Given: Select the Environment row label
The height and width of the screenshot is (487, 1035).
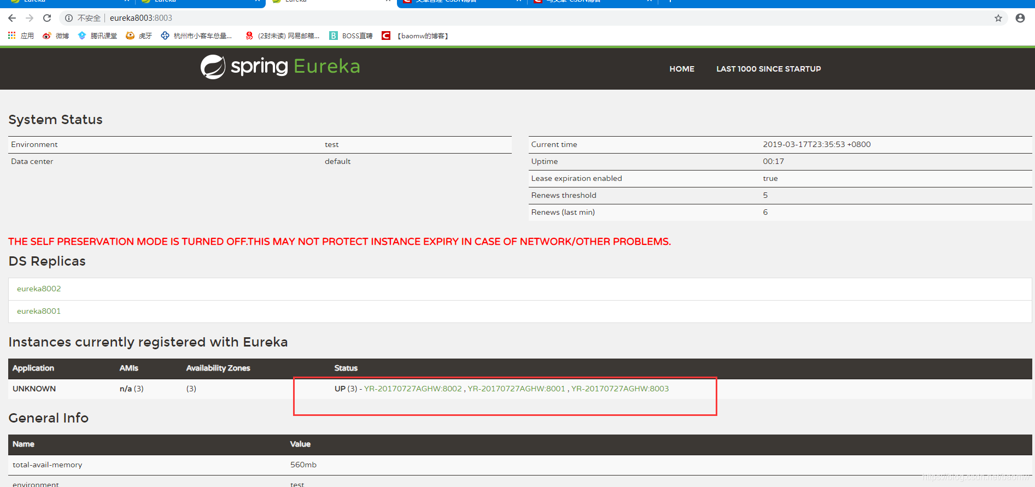Looking at the screenshot, I should (34, 144).
